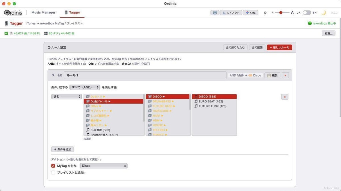The width and height of the screenshot is (341, 191).
Task: Select the Tagger tab
Action: pyautogui.click(x=72, y=13)
